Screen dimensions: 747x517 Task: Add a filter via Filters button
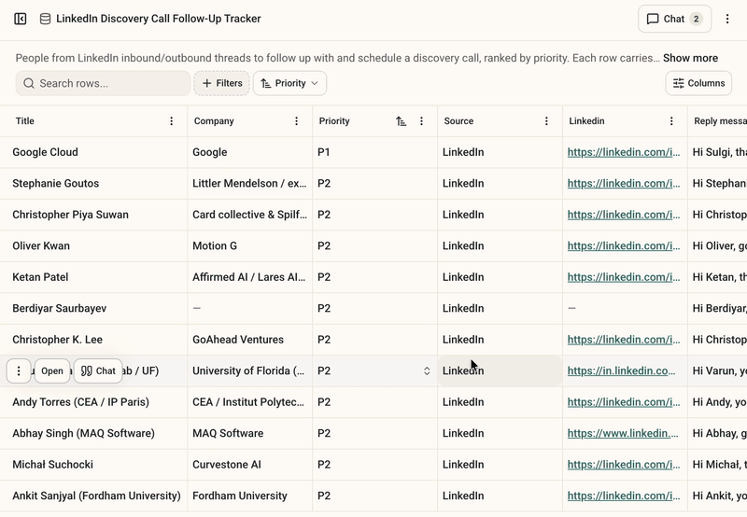221,83
